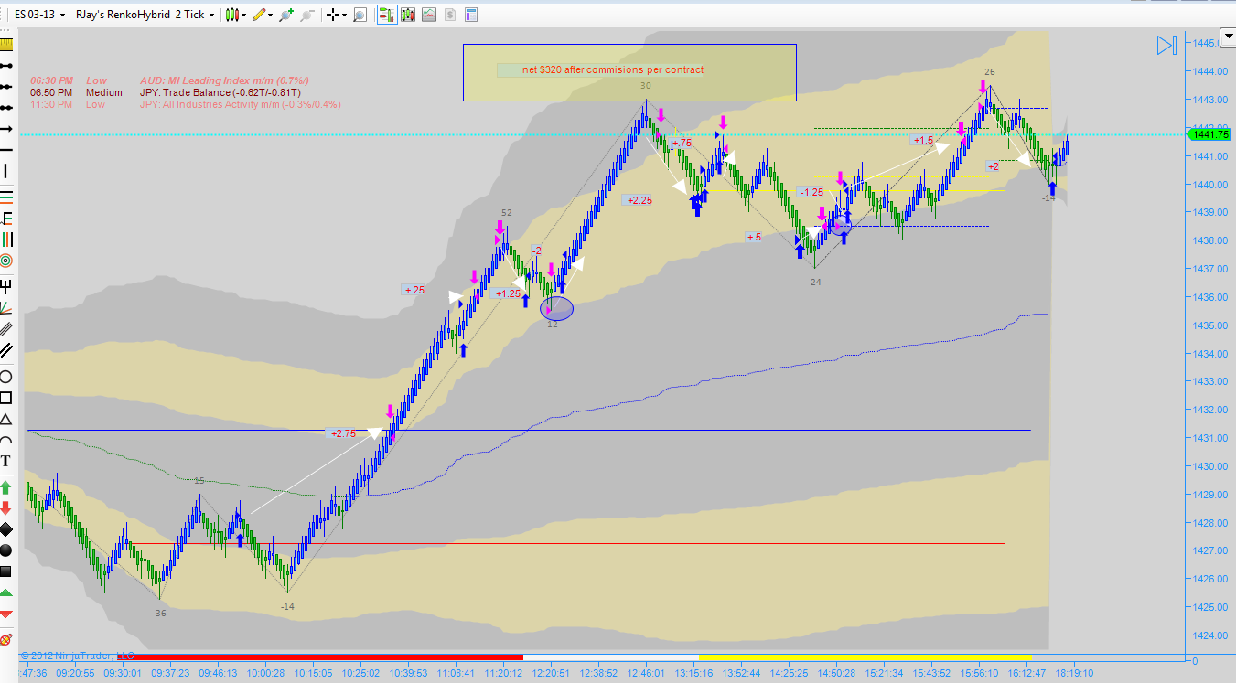
Task: Select the Fibonacci Circle tool
Action: pyautogui.click(x=6, y=261)
